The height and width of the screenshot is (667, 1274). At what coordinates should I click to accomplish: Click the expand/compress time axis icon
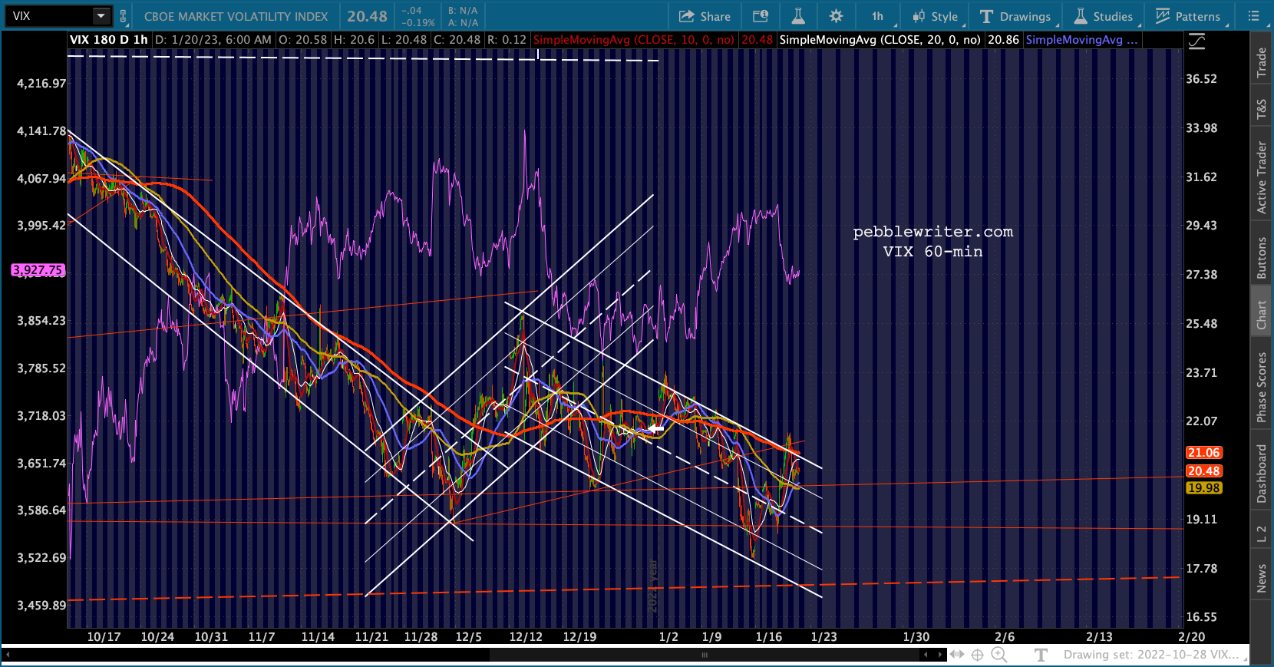tap(957, 655)
